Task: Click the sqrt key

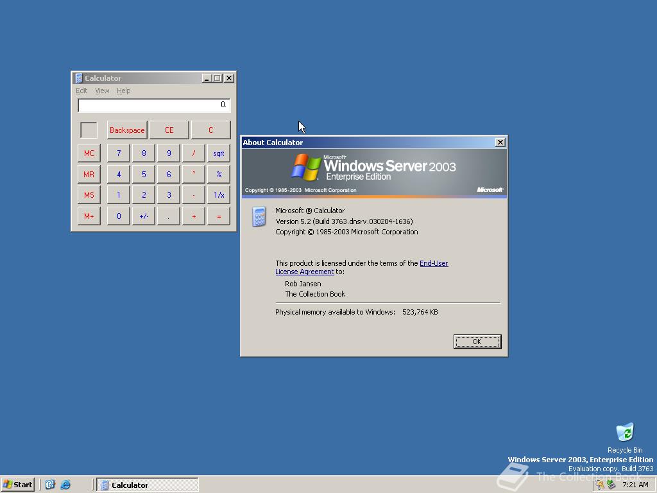Action: pyautogui.click(x=219, y=153)
